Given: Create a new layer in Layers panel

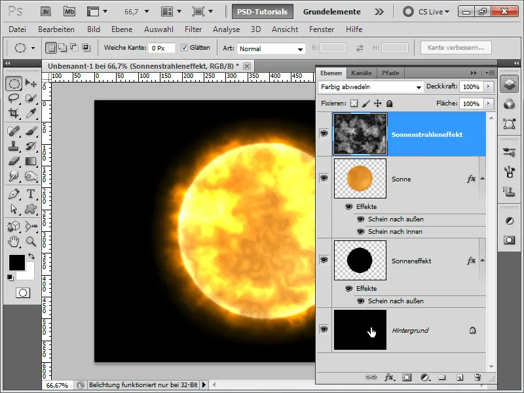Looking at the screenshot, I should click(x=460, y=377).
